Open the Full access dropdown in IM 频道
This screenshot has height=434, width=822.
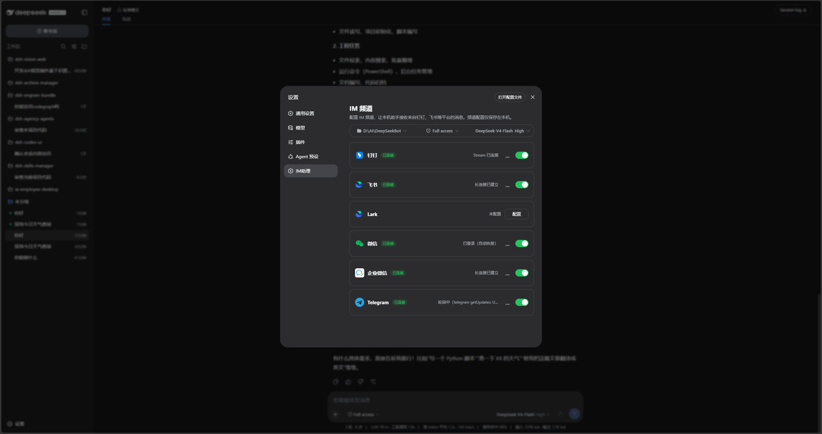pos(442,131)
